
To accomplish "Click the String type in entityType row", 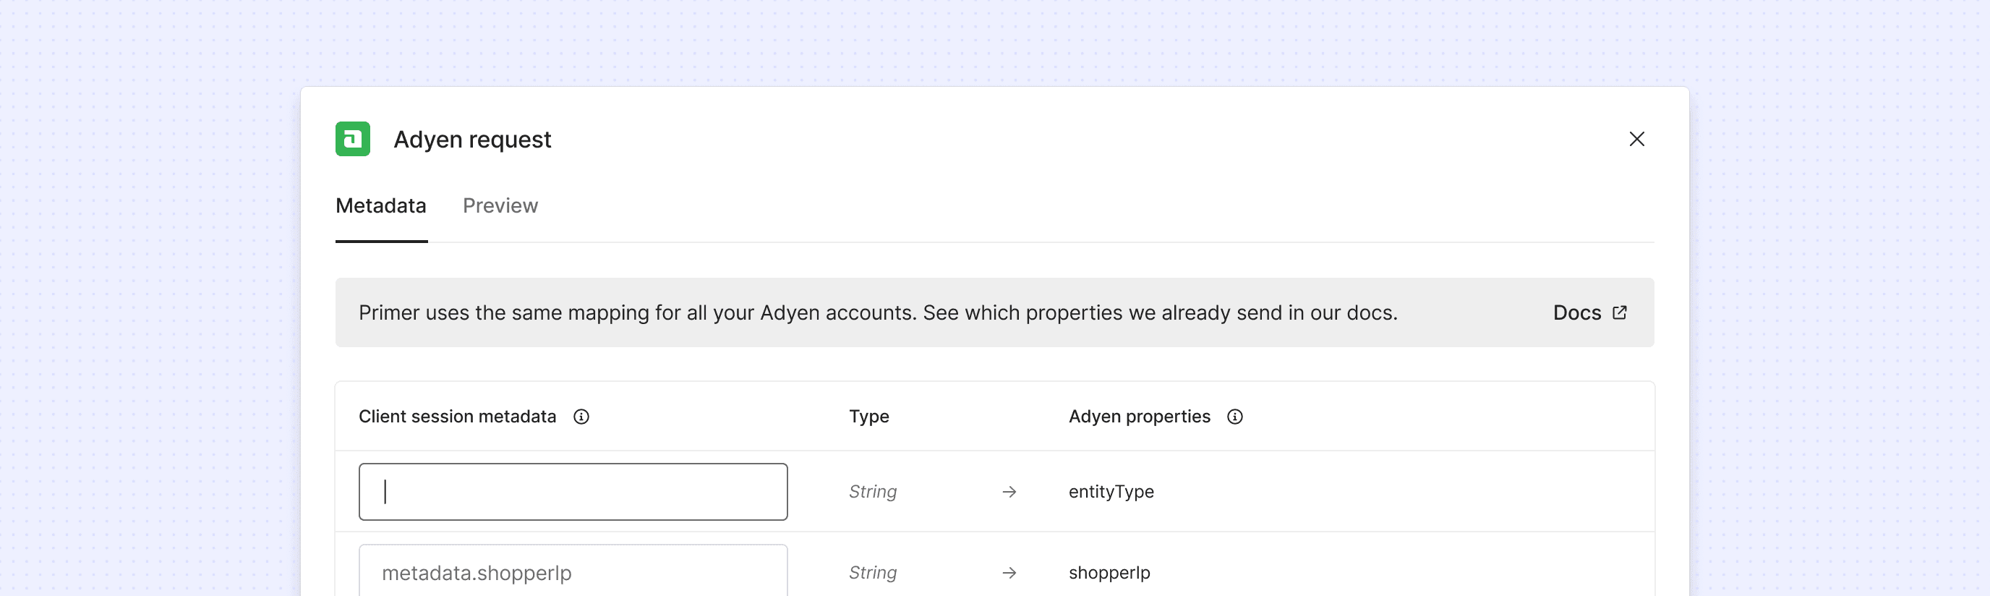I will [x=872, y=492].
